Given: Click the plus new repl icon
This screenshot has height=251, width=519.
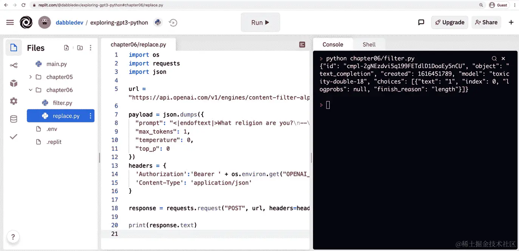Looking at the screenshot, I should [x=511, y=22].
